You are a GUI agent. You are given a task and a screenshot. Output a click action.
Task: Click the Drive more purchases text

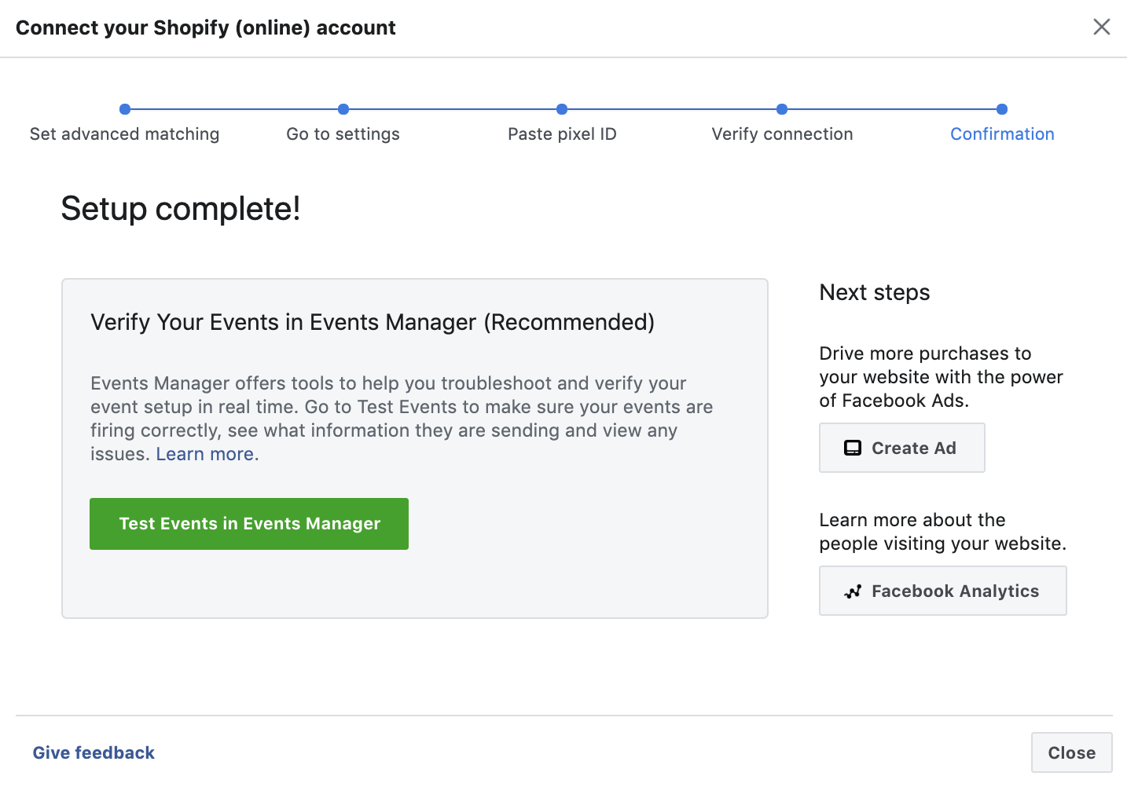click(941, 377)
